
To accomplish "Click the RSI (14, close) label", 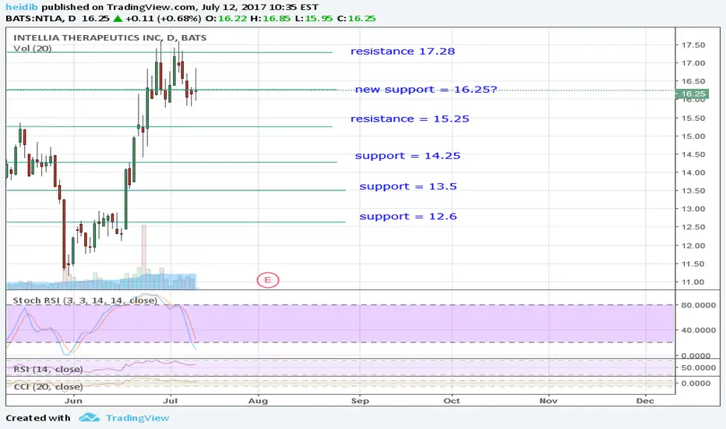I will point(48,369).
